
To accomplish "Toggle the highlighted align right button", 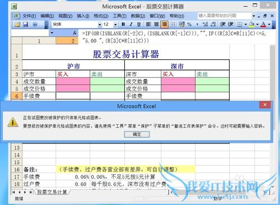I will 164,24.
